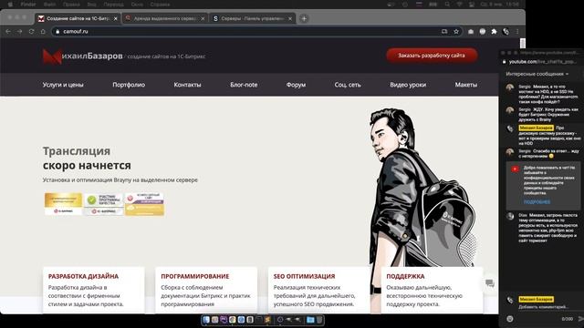Open Trash in the Dock
The width and height of the screenshot is (584, 328).
319,320
